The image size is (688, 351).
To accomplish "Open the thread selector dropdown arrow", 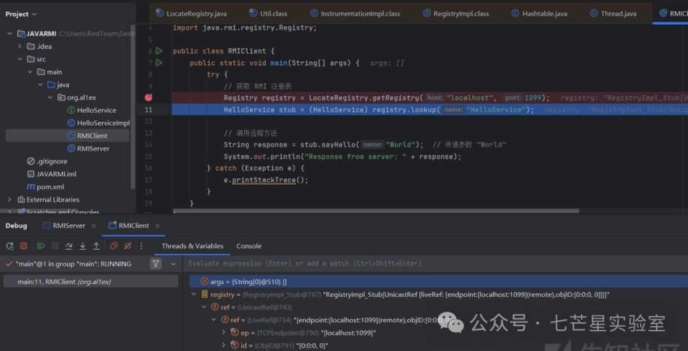I will click(173, 264).
